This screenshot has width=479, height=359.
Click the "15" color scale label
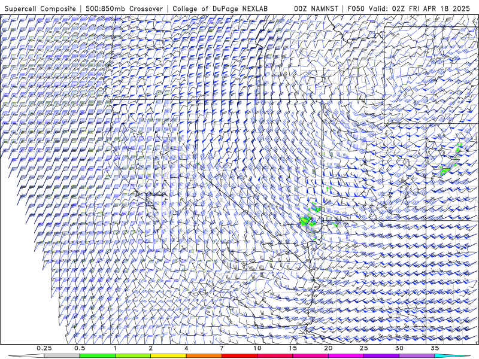(293, 348)
